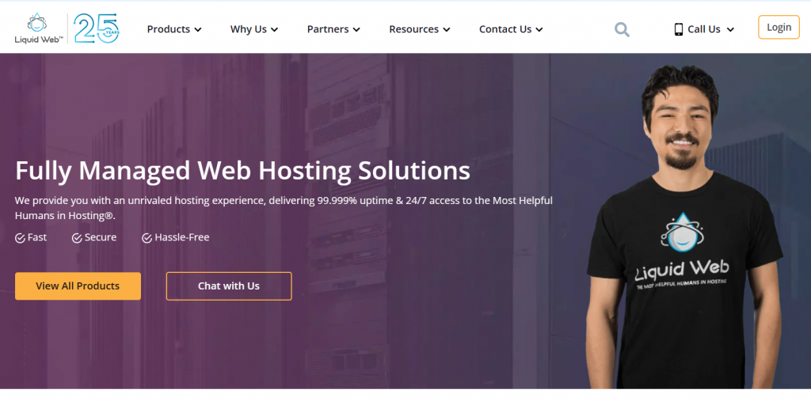Open the Why Us menu

(253, 29)
